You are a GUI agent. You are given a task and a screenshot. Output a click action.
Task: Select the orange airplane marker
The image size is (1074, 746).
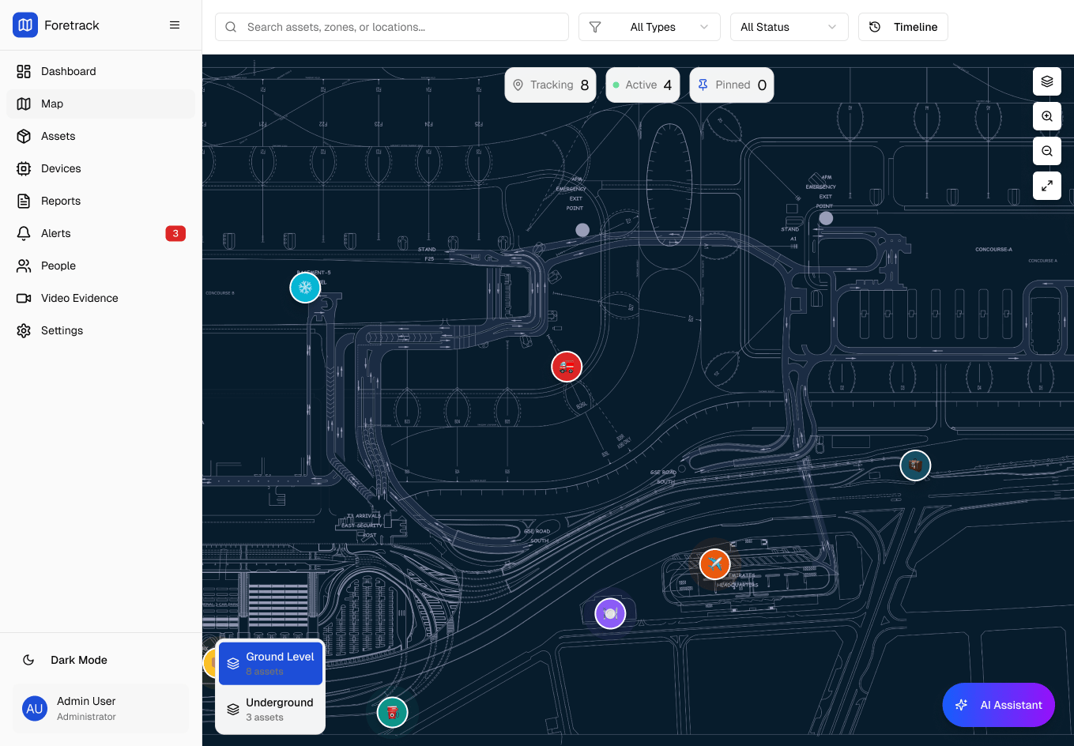pyautogui.click(x=715, y=564)
